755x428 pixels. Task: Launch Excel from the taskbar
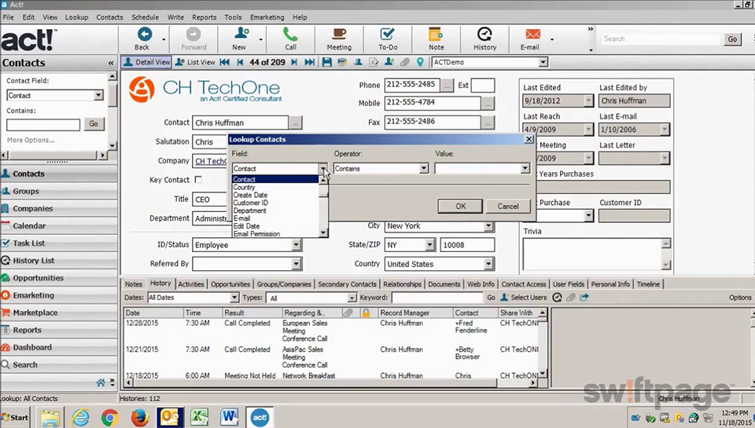point(199,417)
